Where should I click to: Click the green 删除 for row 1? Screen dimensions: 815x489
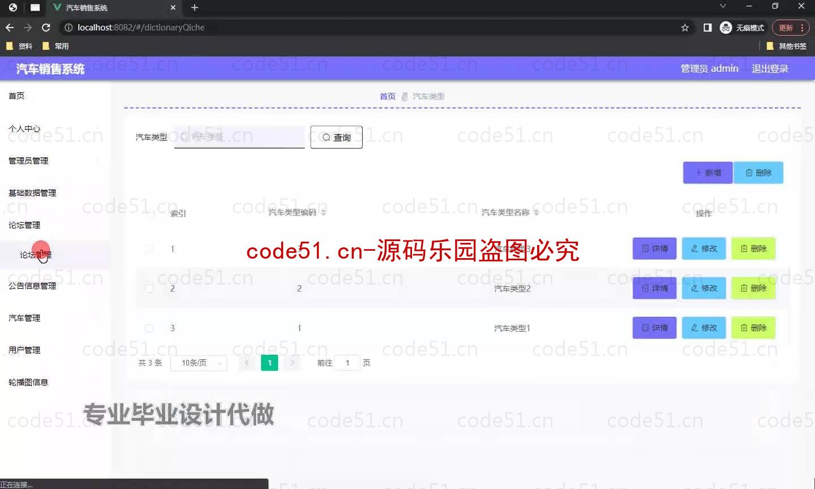753,248
